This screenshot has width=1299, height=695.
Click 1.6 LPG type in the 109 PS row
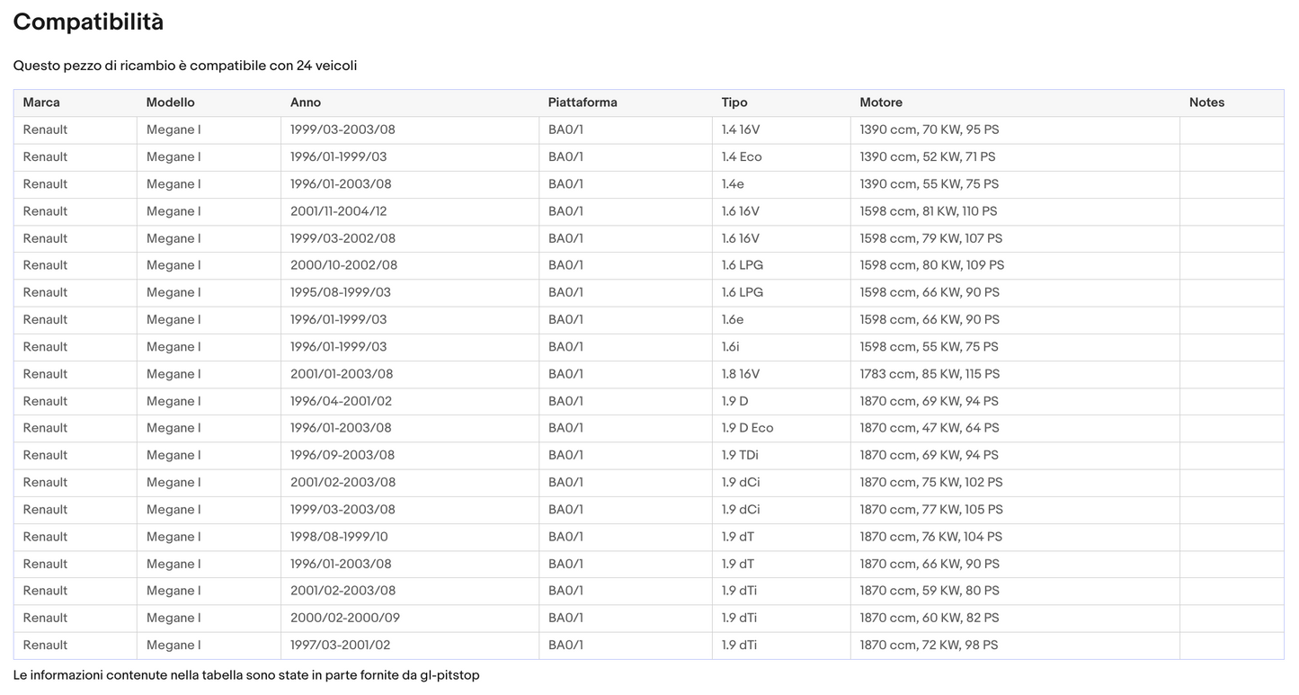pyautogui.click(x=743, y=265)
